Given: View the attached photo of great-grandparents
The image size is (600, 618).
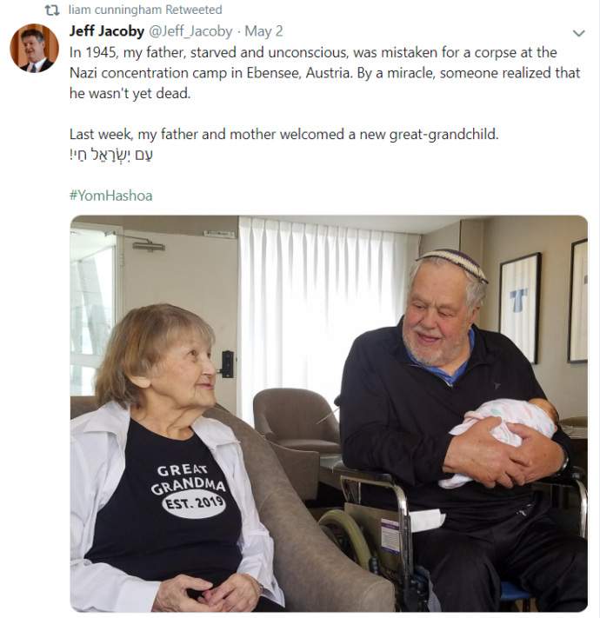Looking at the screenshot, I should pos(329,414).
